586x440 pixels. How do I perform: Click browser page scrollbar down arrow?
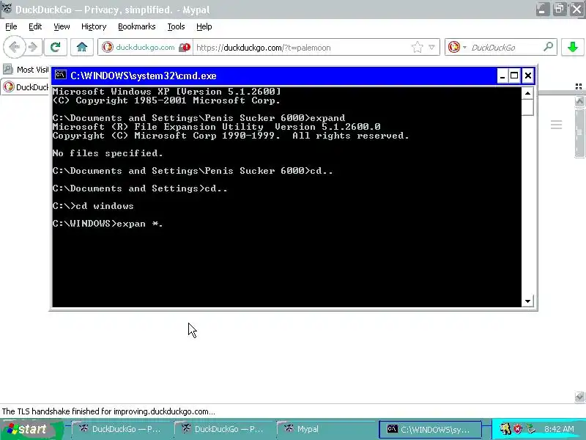click(x=579, y=397)
